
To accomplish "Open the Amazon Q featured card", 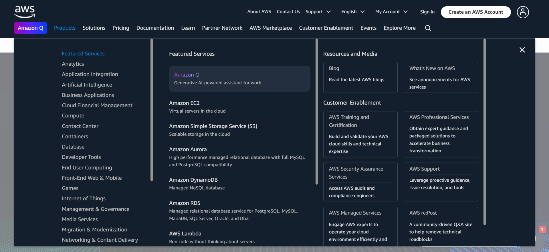I will (x=239, y=79).
